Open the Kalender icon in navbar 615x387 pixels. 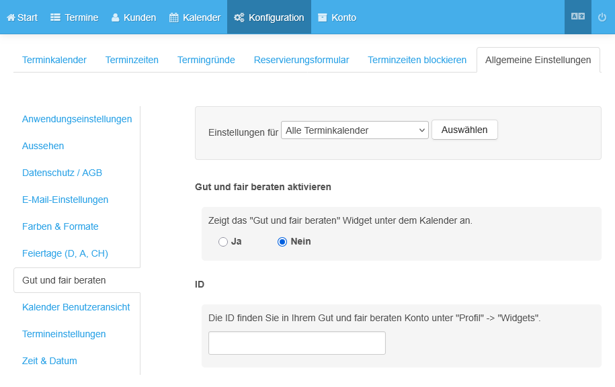pos(174,17)
